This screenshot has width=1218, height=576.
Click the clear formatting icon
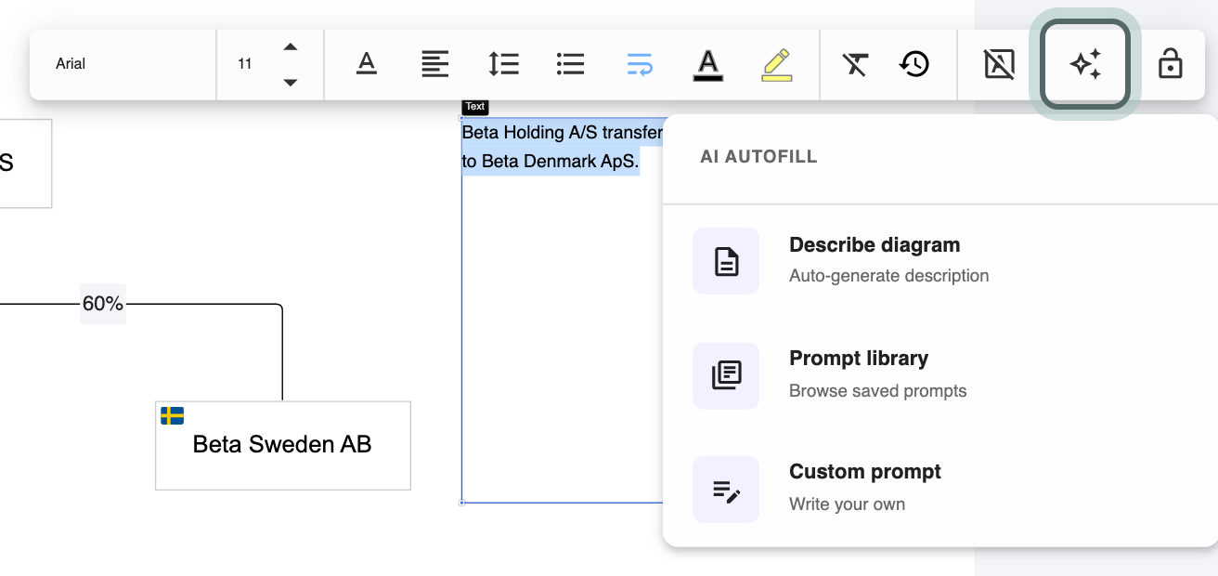pyautogui.click(x=855, y=64)
